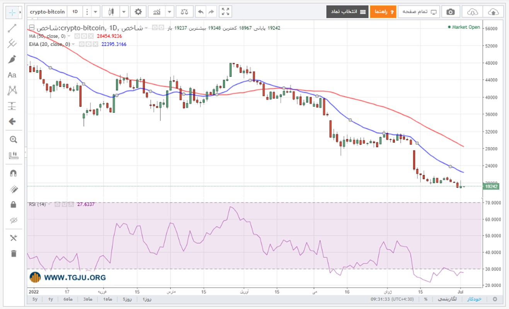Screen dimensions: 509x309
Task: Select the crosshair cursor tool
Action: point(12,12)
